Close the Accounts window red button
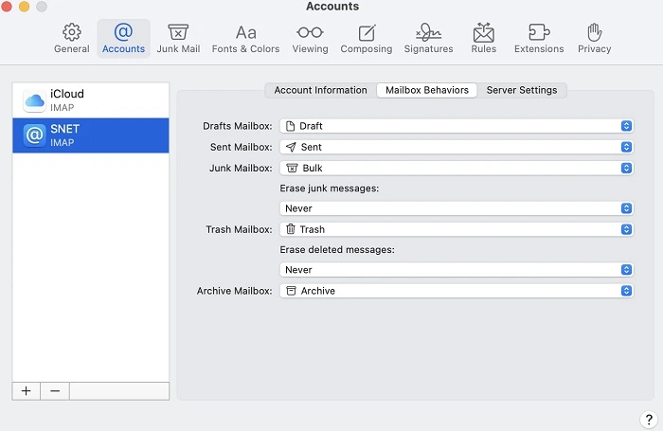 7,7
